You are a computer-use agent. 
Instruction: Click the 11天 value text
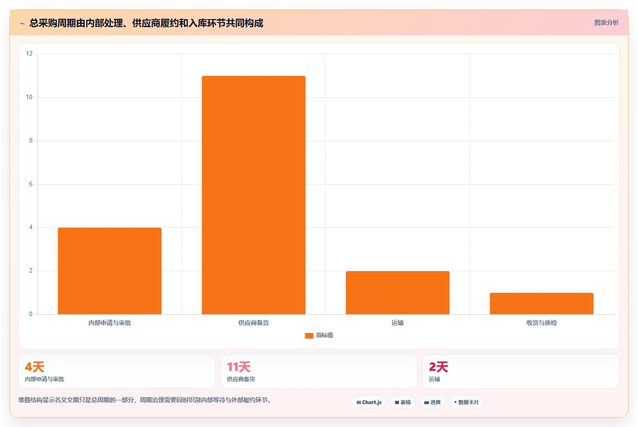239,367
